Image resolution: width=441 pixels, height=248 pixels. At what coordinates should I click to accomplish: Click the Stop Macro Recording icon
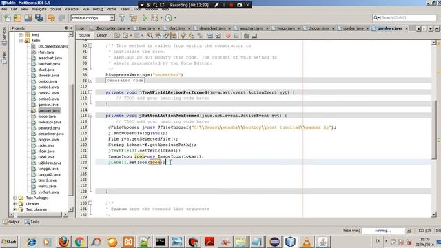236,36
